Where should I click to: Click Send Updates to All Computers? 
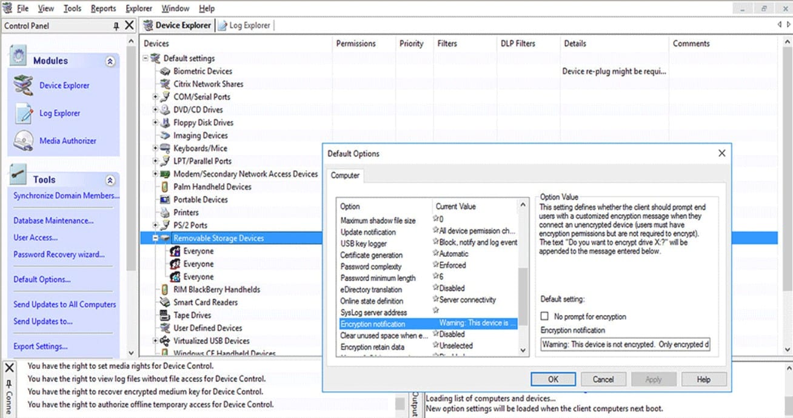[65, 304]
